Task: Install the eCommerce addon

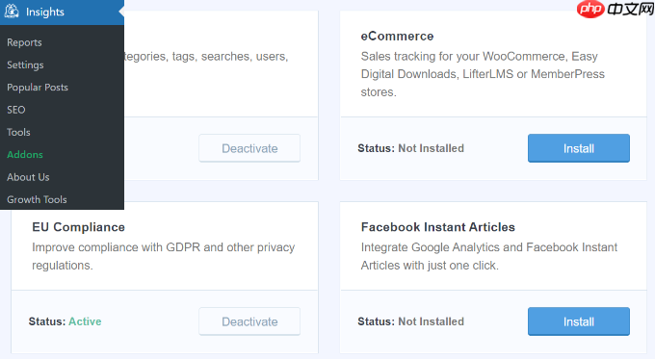Action: (579, 148)
